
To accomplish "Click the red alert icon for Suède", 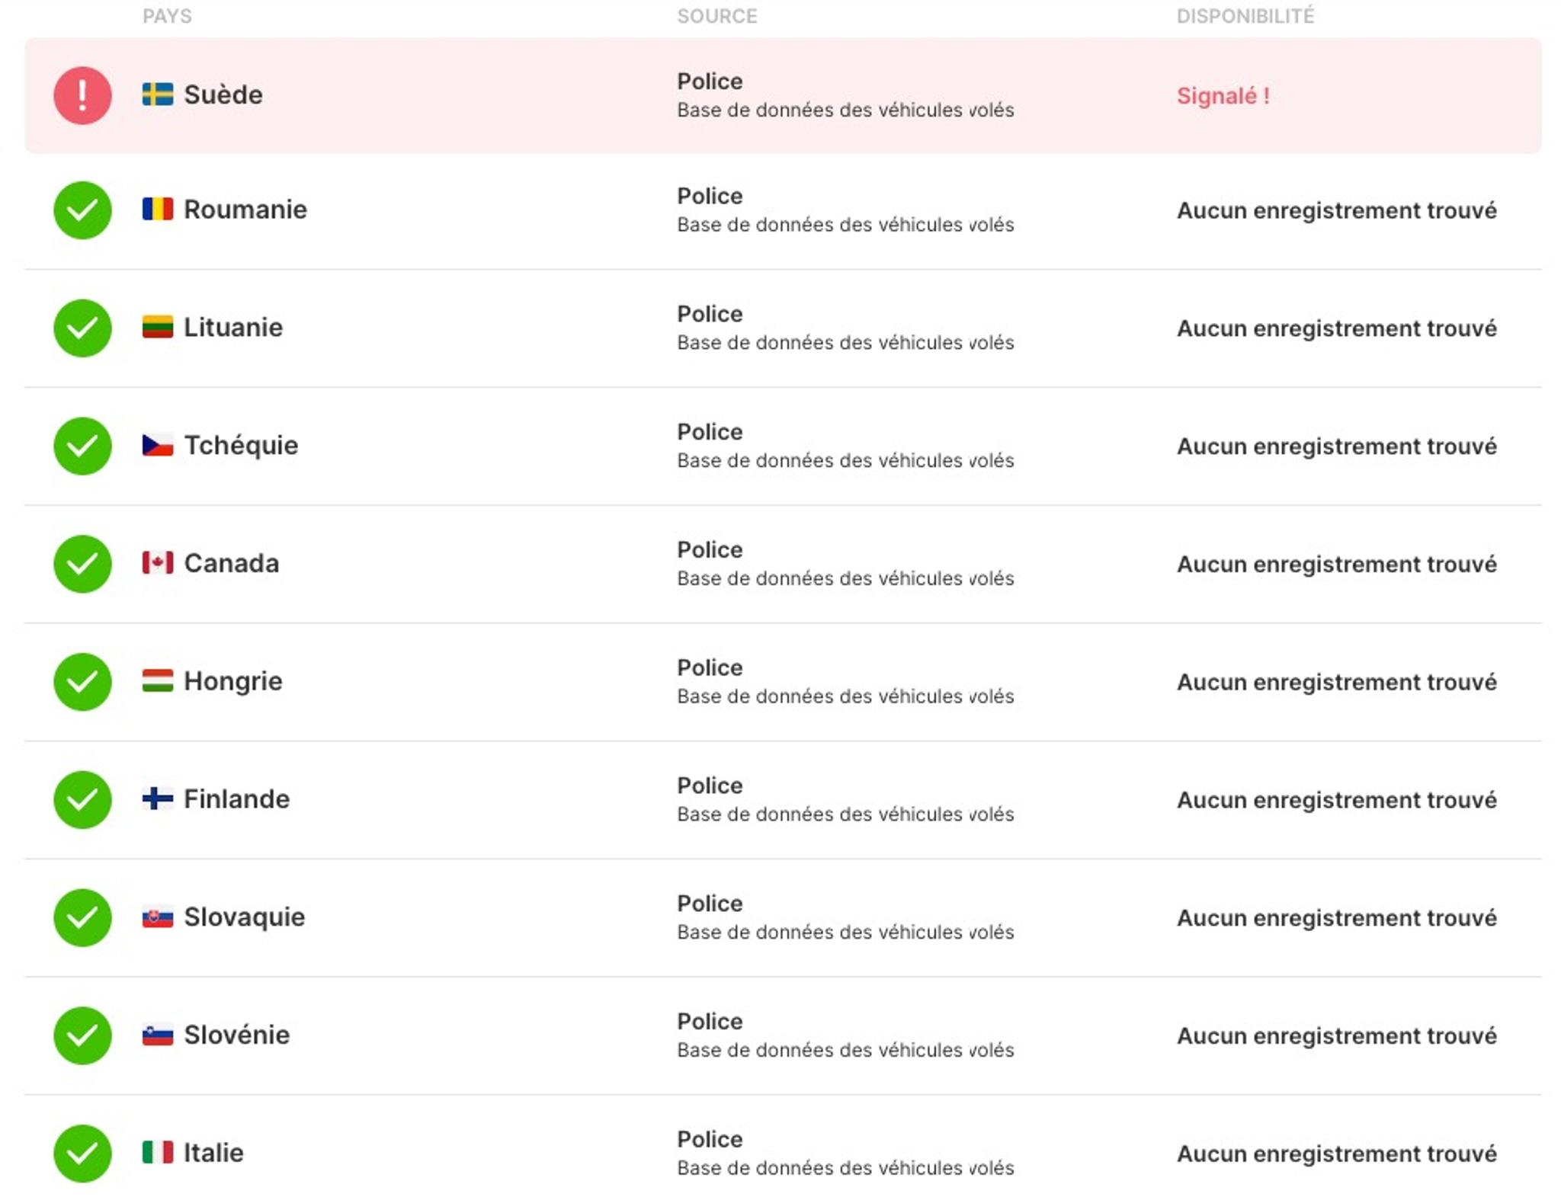I will 82,95.
